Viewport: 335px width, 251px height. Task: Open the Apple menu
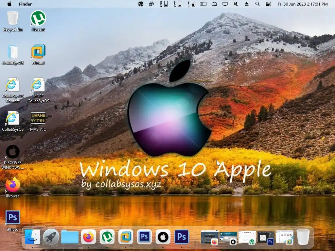[x=9, y=4]
